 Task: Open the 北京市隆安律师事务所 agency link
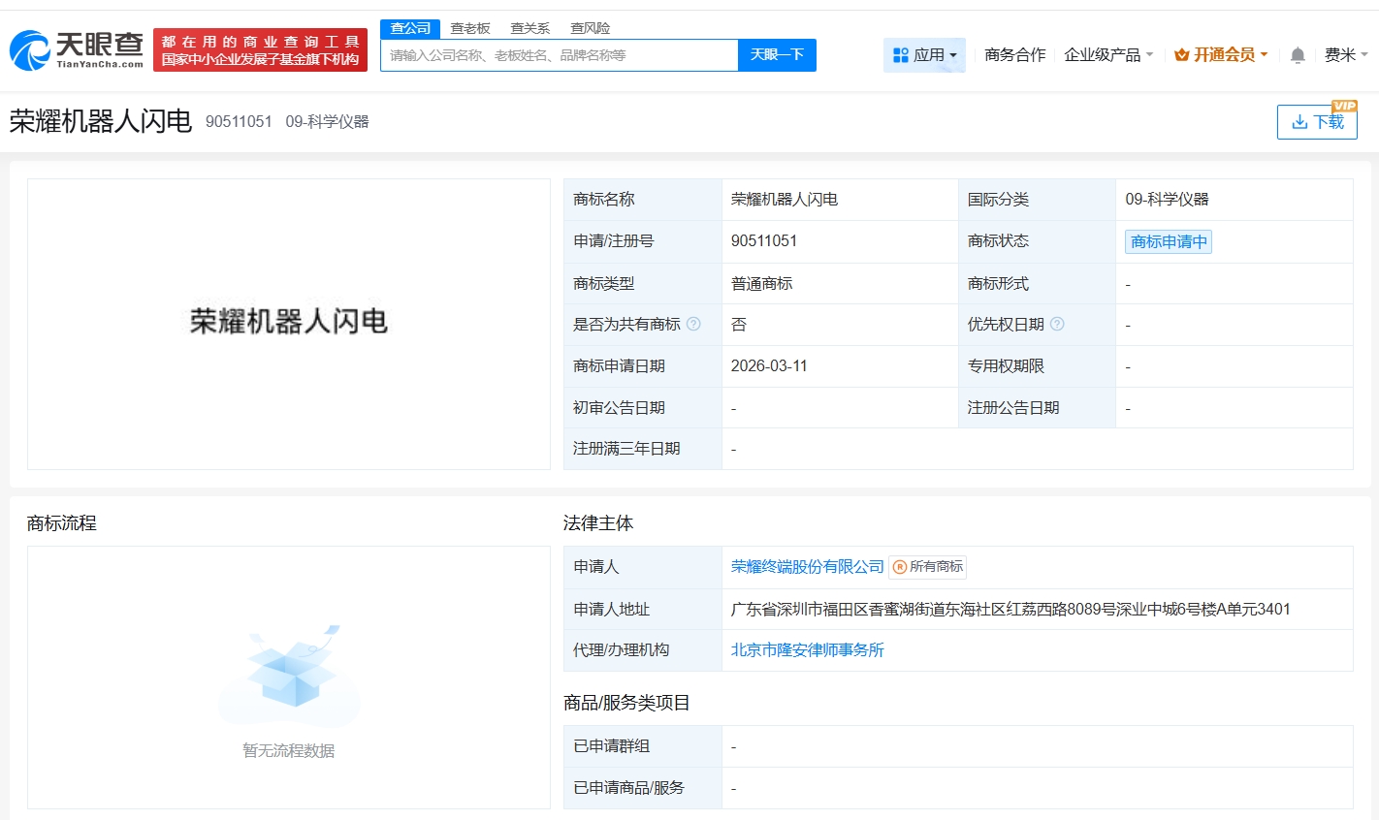coord(806,649)
